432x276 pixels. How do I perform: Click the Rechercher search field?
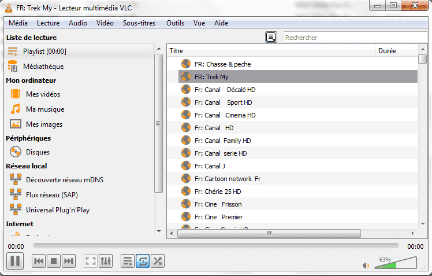point(356,37)
